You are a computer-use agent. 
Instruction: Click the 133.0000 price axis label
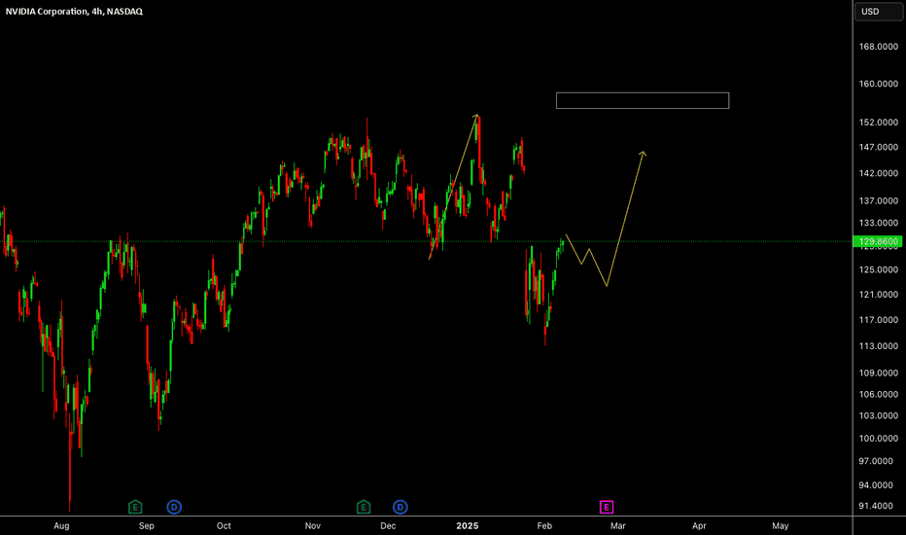coord(878,223)
